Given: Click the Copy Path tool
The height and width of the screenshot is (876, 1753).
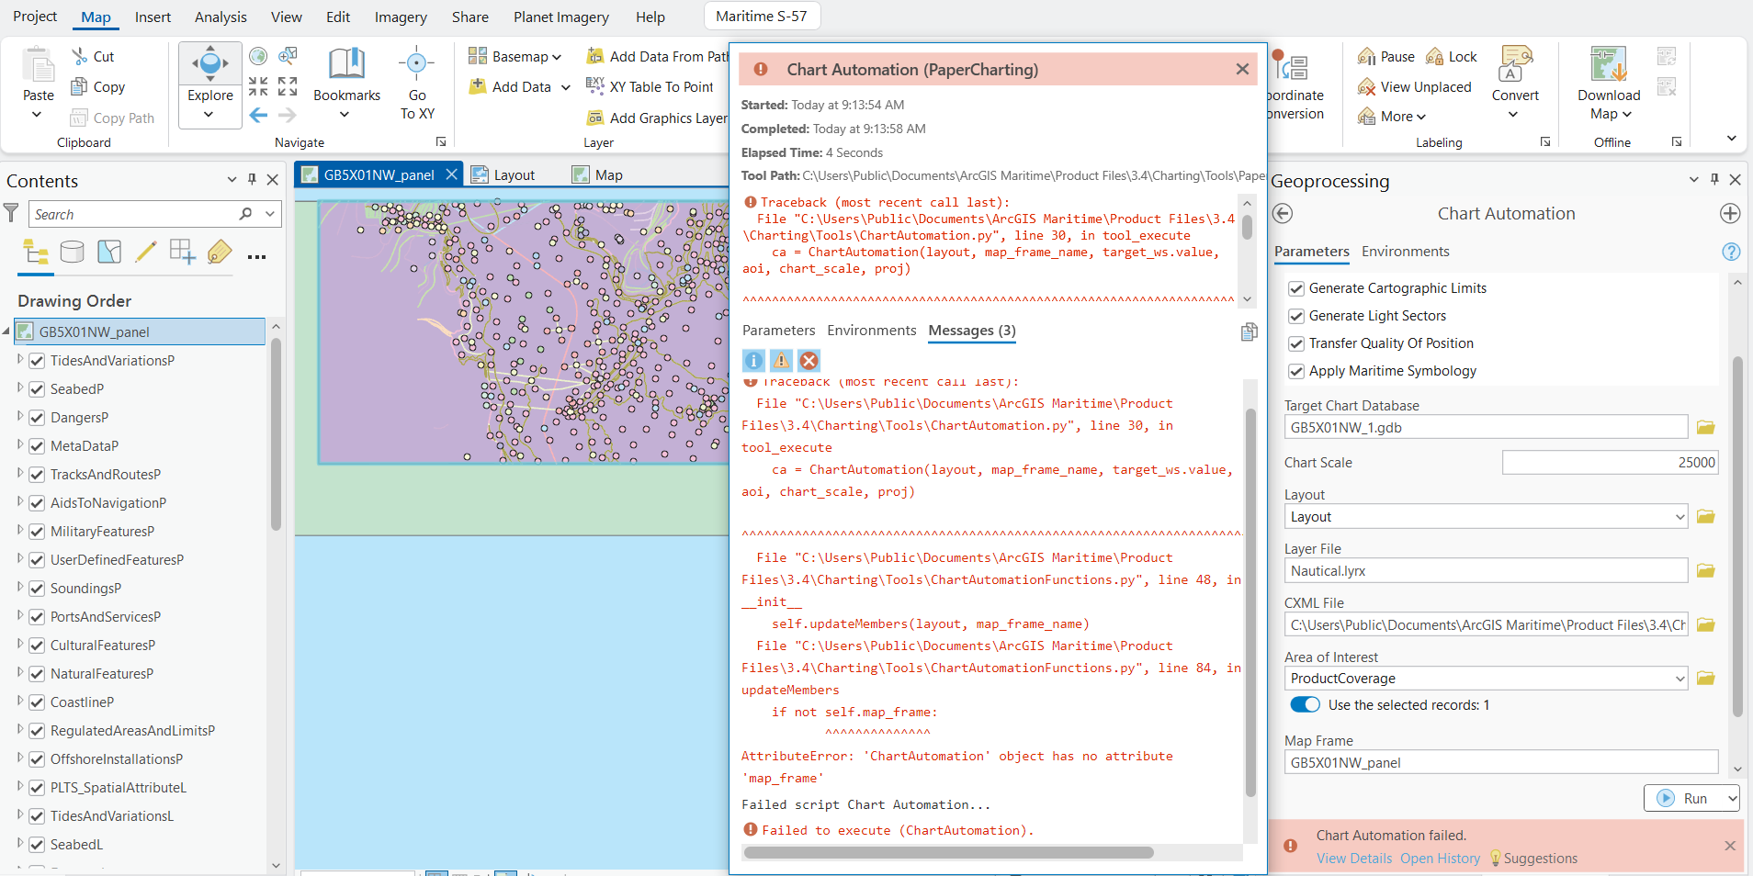Looking at the screenshot, I should tap(112, 118).
